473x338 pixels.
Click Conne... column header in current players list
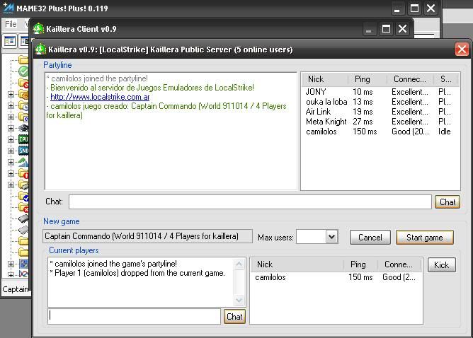[x=399, y=264]
